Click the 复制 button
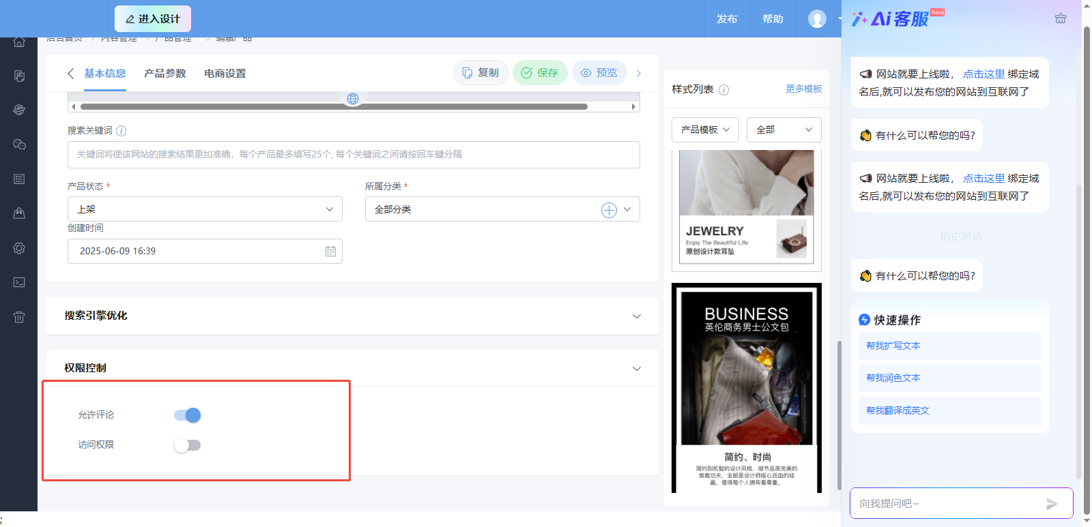The height and width of the screenshot is (527, 1092). [480, 73]
